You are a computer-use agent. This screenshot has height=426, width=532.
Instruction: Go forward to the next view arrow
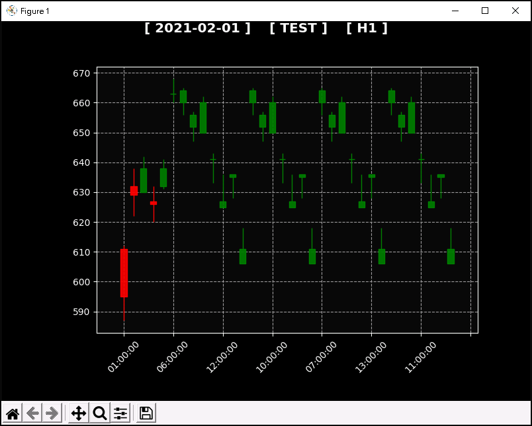52,413
